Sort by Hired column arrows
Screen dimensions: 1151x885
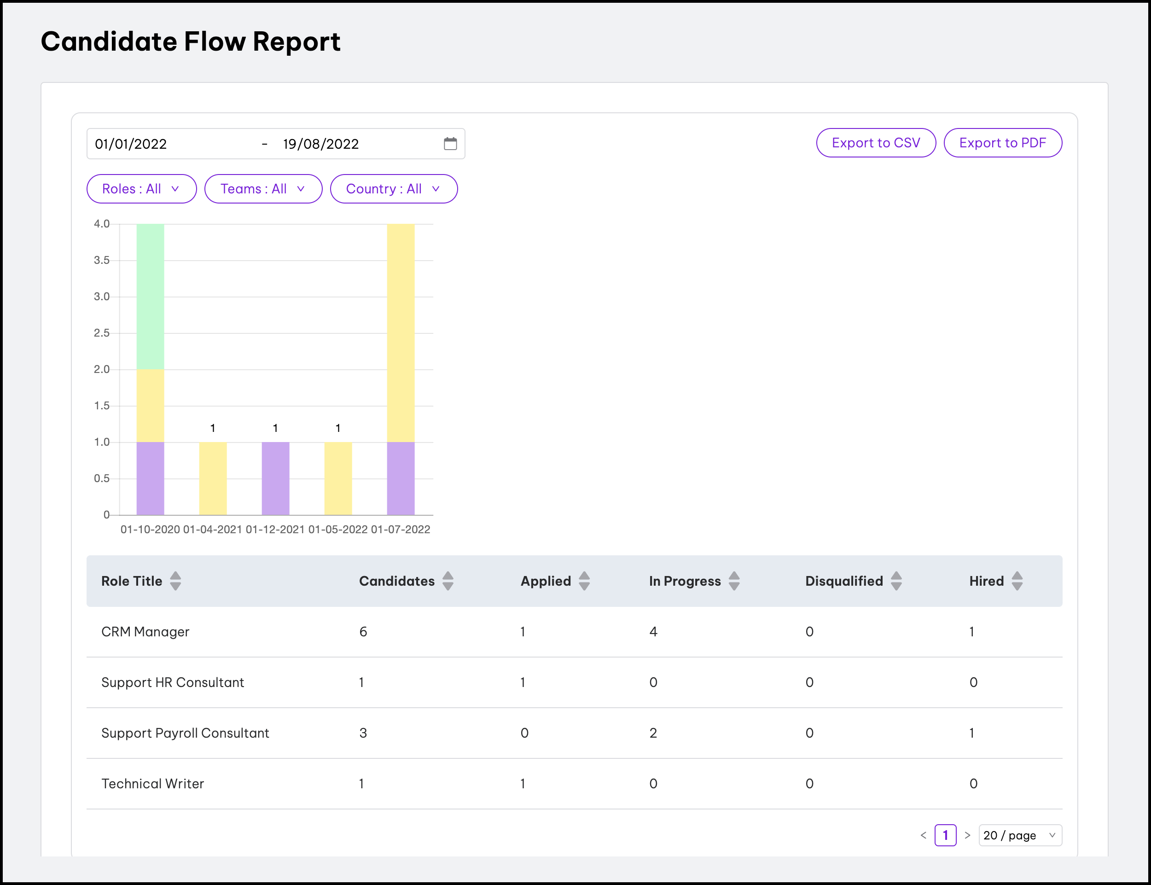coord(1017,581)
